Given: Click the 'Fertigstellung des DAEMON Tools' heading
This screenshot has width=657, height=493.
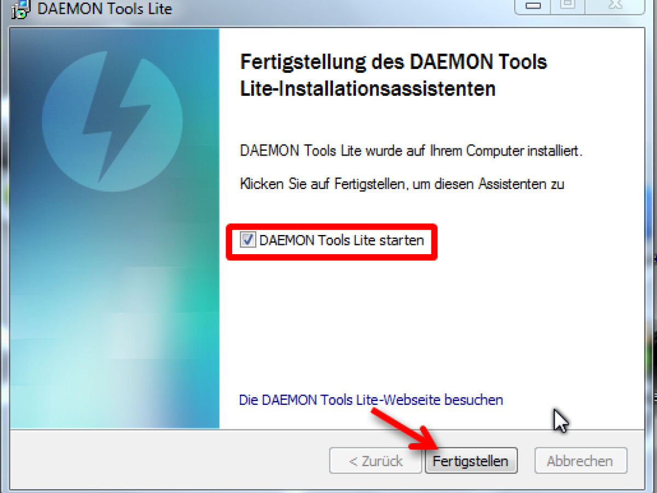Looking at the screenshot, I should (394, 62).
